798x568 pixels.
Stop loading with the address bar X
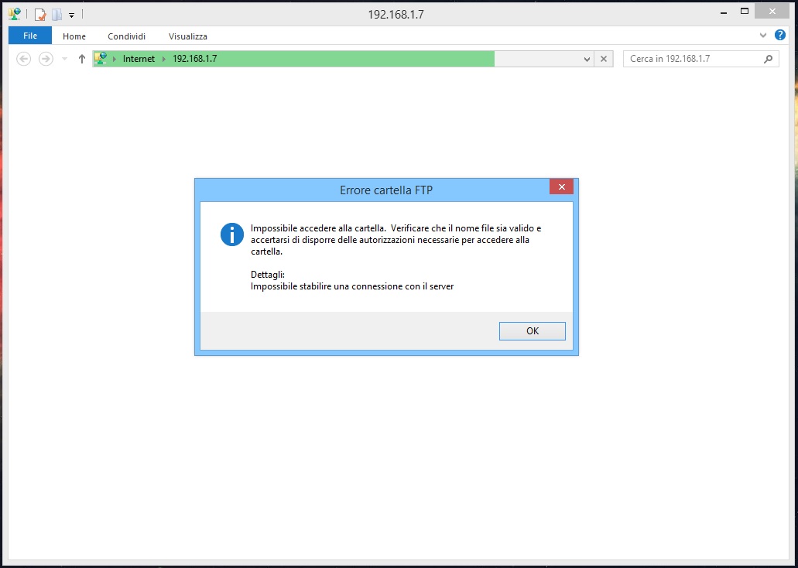pos(604,59)
